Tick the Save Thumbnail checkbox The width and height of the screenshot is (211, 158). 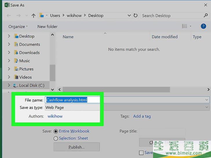(141, 153)
